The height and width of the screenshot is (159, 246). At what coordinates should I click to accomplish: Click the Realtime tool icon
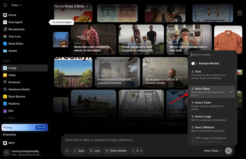pos(5,103)
